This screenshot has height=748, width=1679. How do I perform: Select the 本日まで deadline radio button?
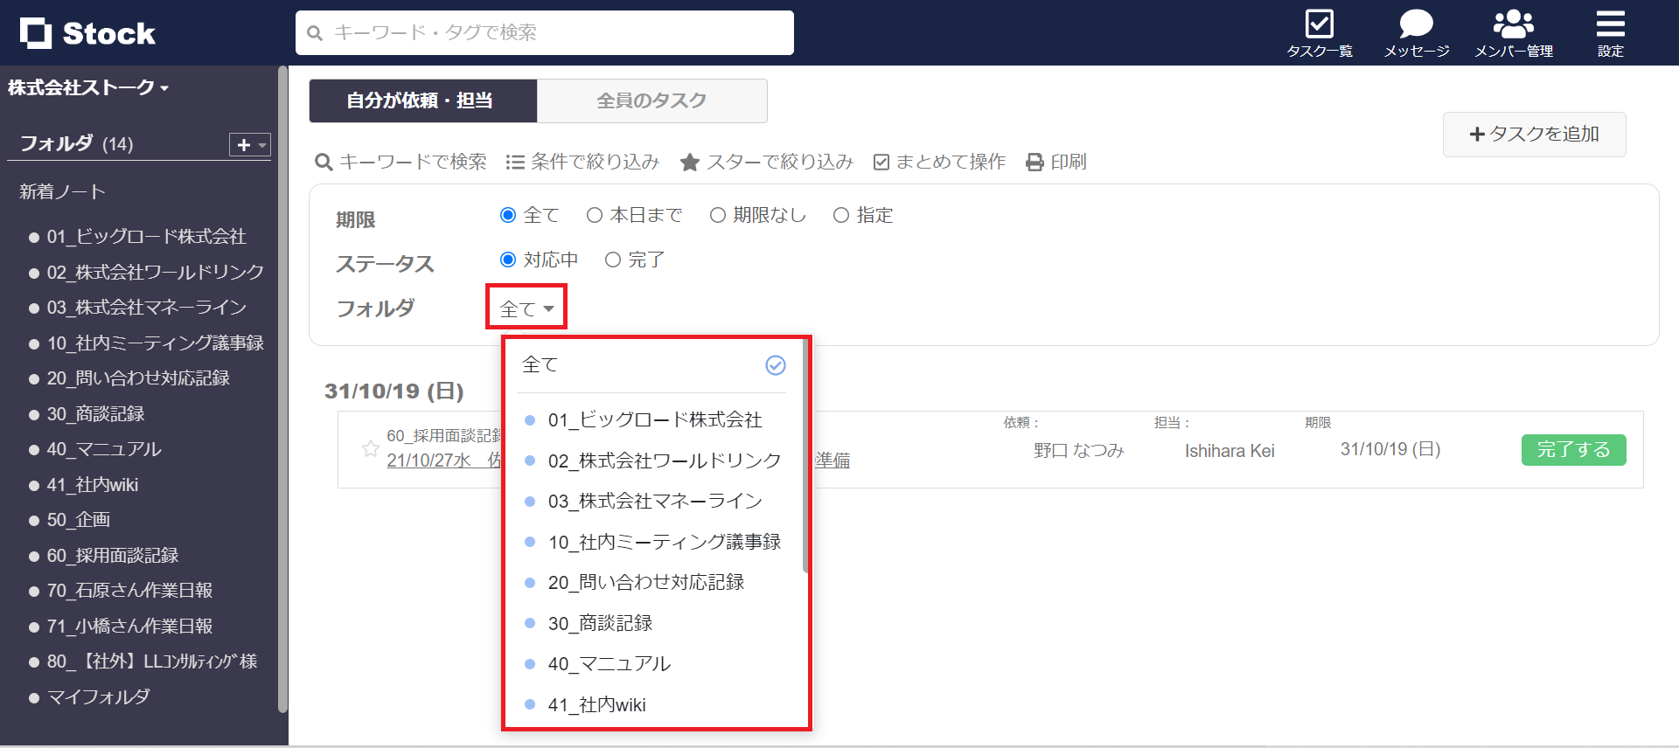[x=595, y=215]
